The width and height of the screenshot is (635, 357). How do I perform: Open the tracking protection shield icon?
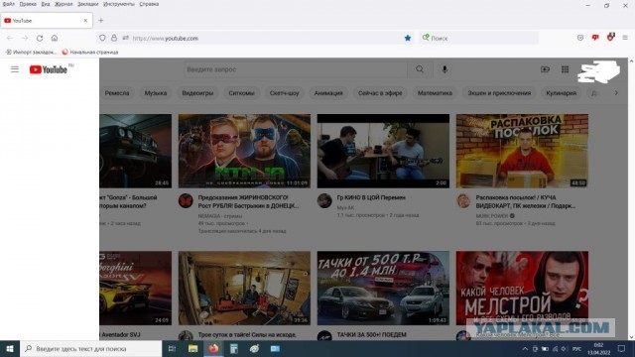tap(102, 38)
